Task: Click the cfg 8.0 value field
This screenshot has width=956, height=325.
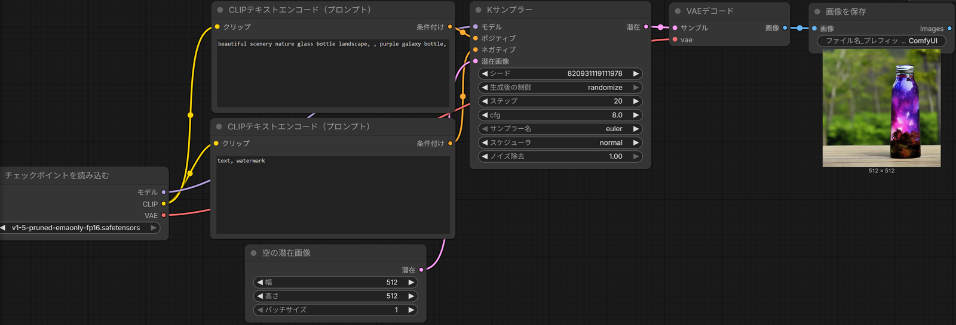Action: tap(560, 115)
